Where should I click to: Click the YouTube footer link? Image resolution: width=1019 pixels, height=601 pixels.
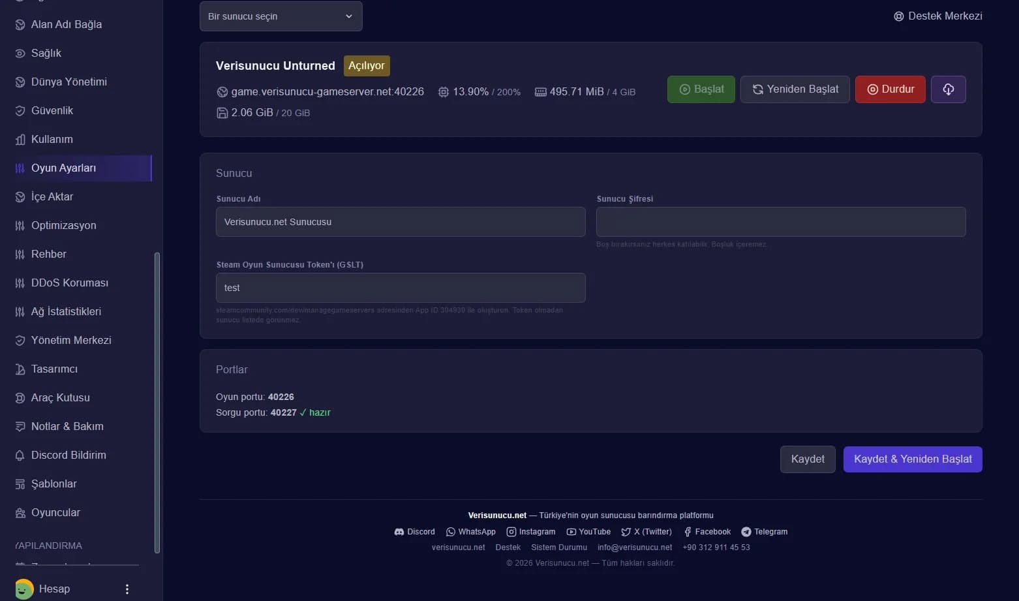pyautogui.click(x=589, y=532)
